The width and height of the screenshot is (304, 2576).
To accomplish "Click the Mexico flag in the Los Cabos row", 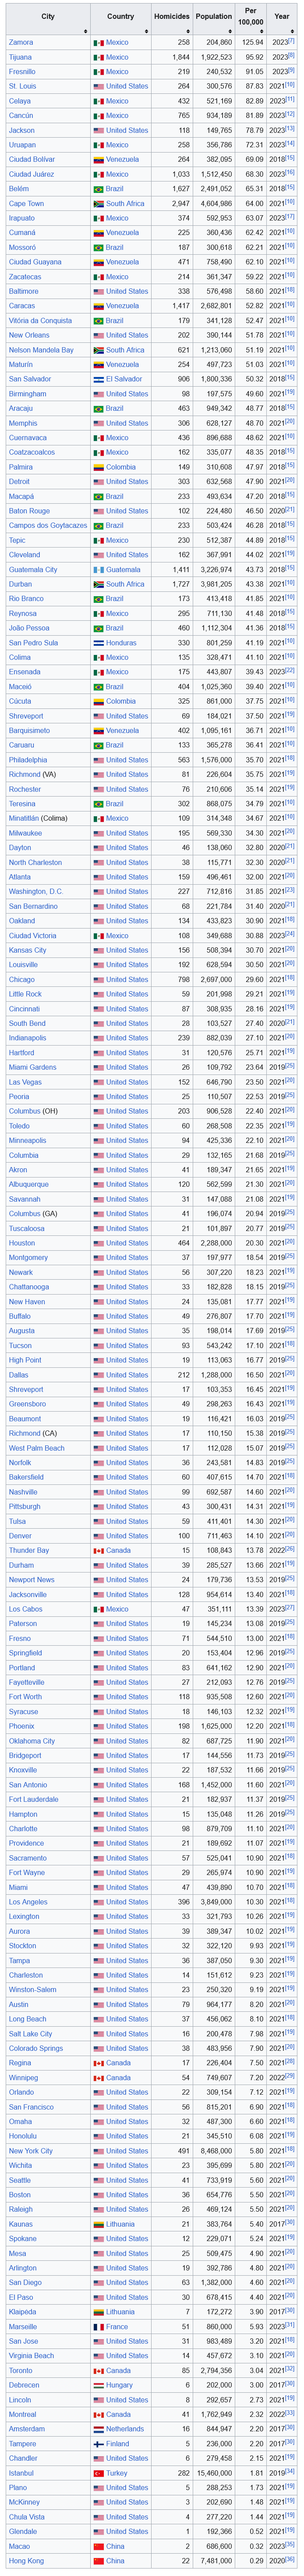I will click(98, 1609).
